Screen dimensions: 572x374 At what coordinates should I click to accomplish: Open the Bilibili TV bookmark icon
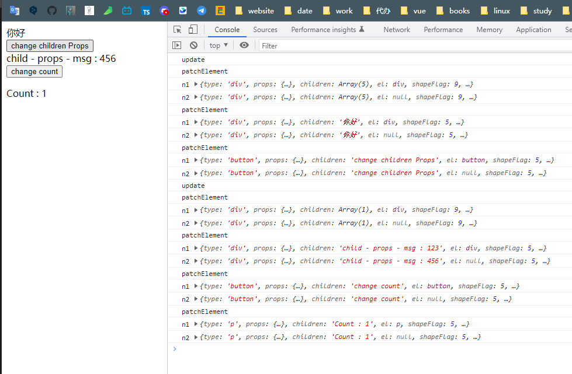pyautogui.click(x=127, y=11)
